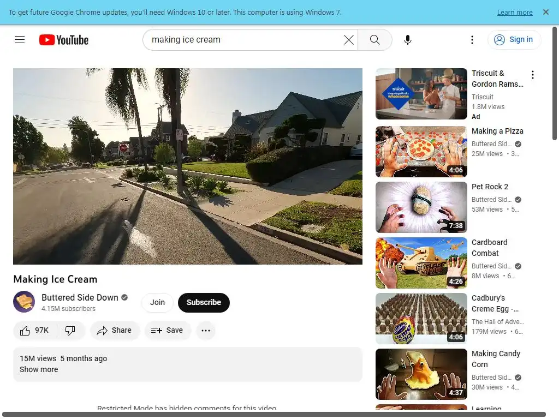559x419 pixels.
Task: Click 15M views text in description box
Action: pyautogui.click(x=38, y=358)
